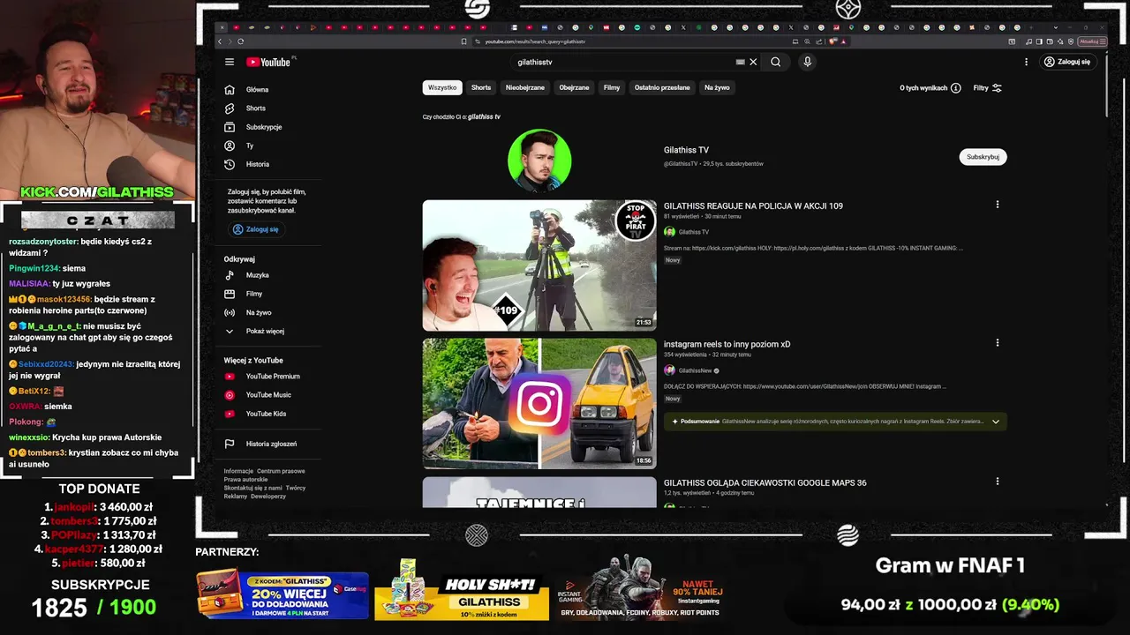This screenshot has width=1130, height=635.
Task: Open GILATHISS REAGUJE NA POLICJA W AKCJI 109 title
Action: [x=753, y=205]
